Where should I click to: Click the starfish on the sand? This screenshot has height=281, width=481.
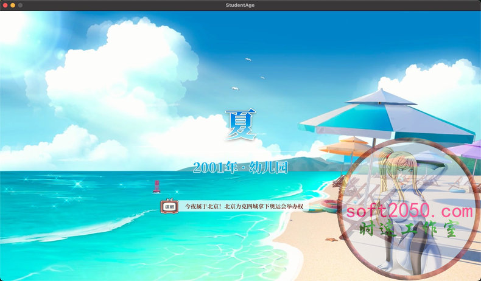pos(331,240)
